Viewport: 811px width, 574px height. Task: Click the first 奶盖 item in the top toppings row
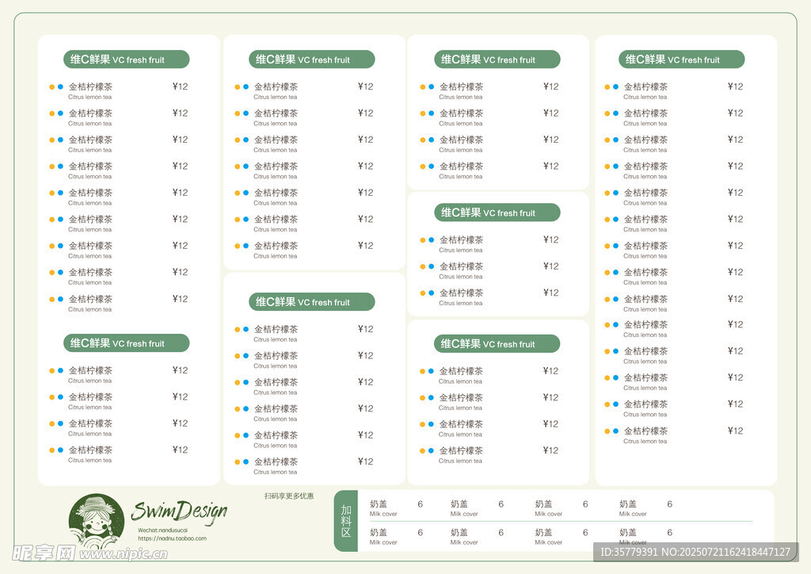point(379,504)
